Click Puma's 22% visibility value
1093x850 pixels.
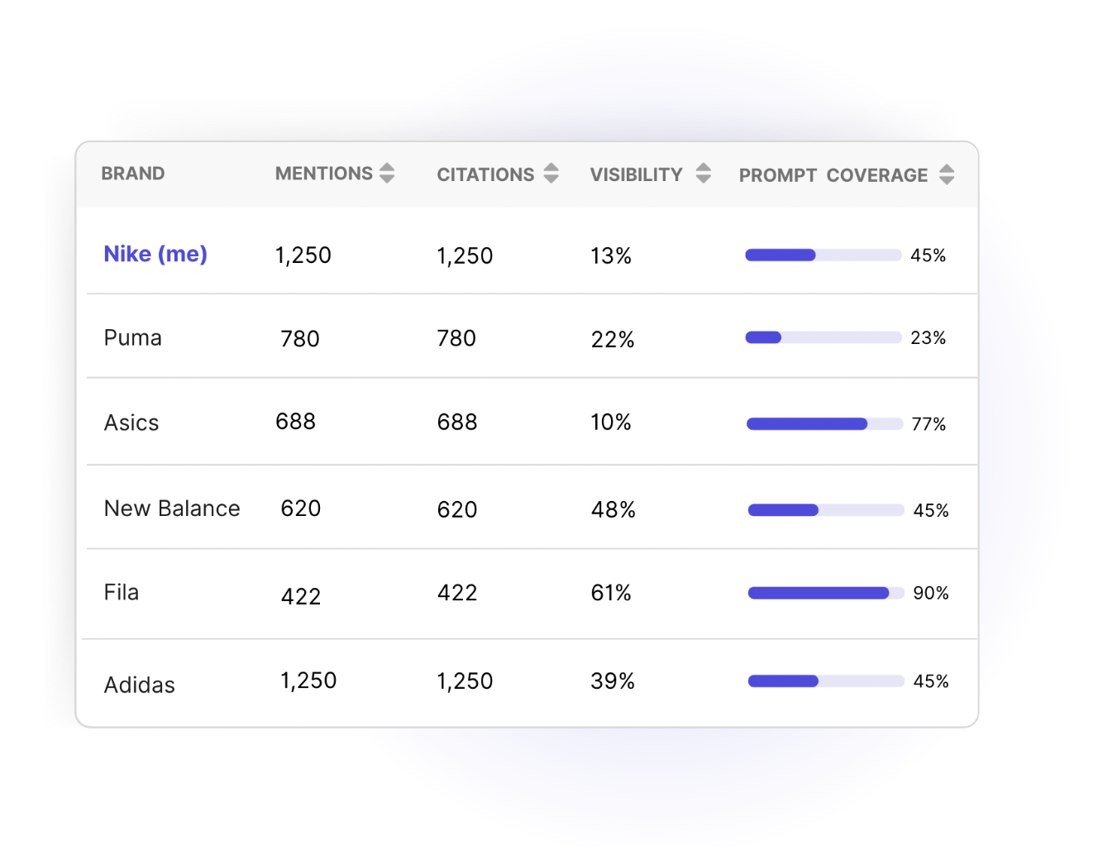click(613, 340)
